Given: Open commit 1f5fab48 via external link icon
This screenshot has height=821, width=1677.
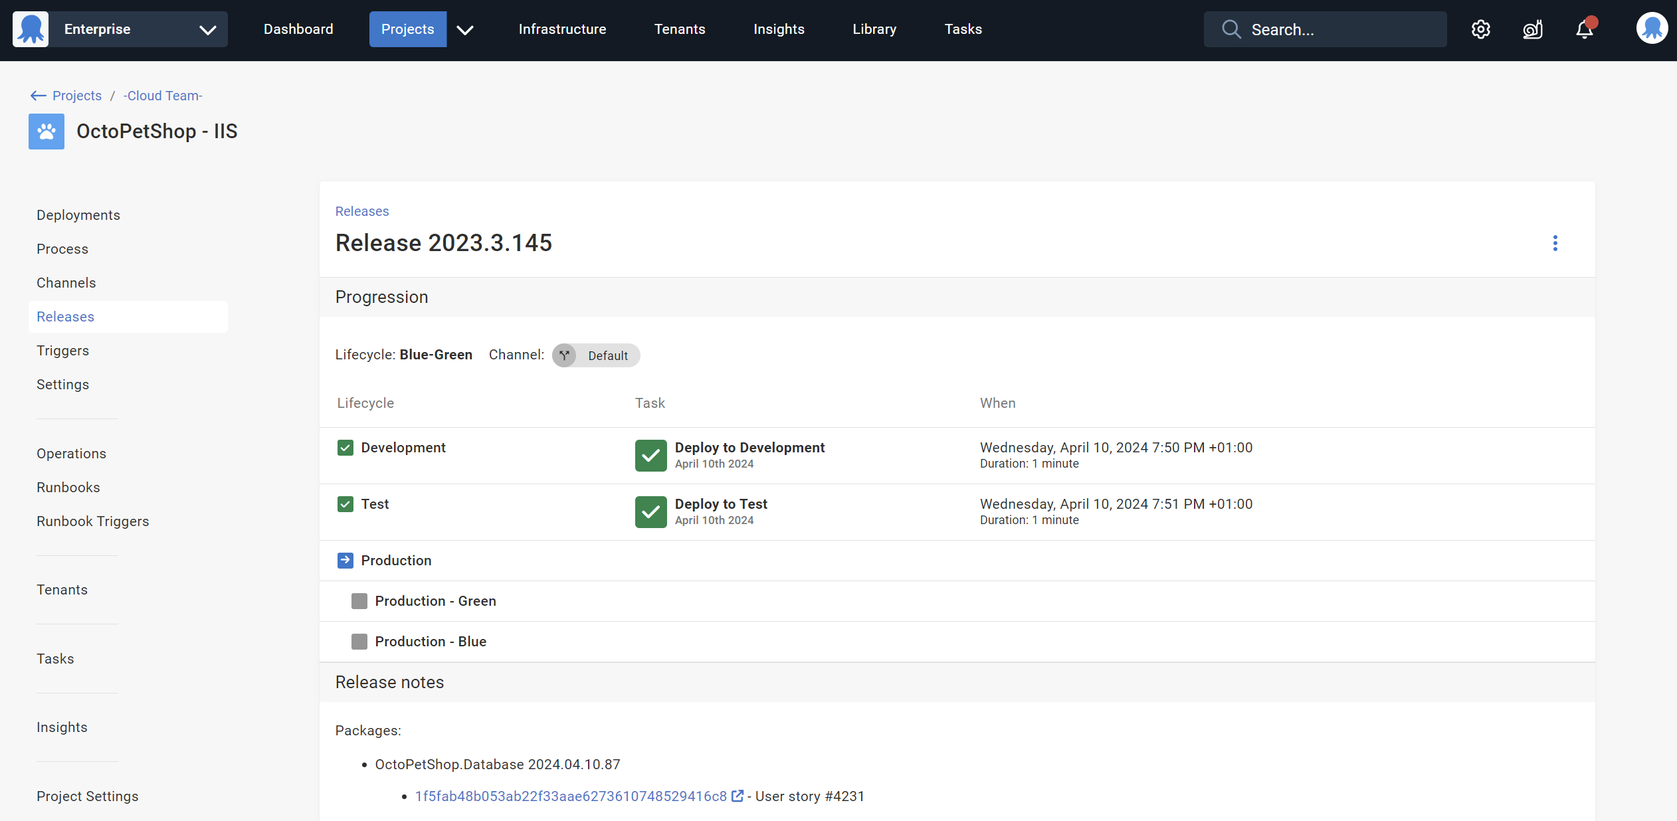Looking at the screenshot, I should [x=738, y=796].
